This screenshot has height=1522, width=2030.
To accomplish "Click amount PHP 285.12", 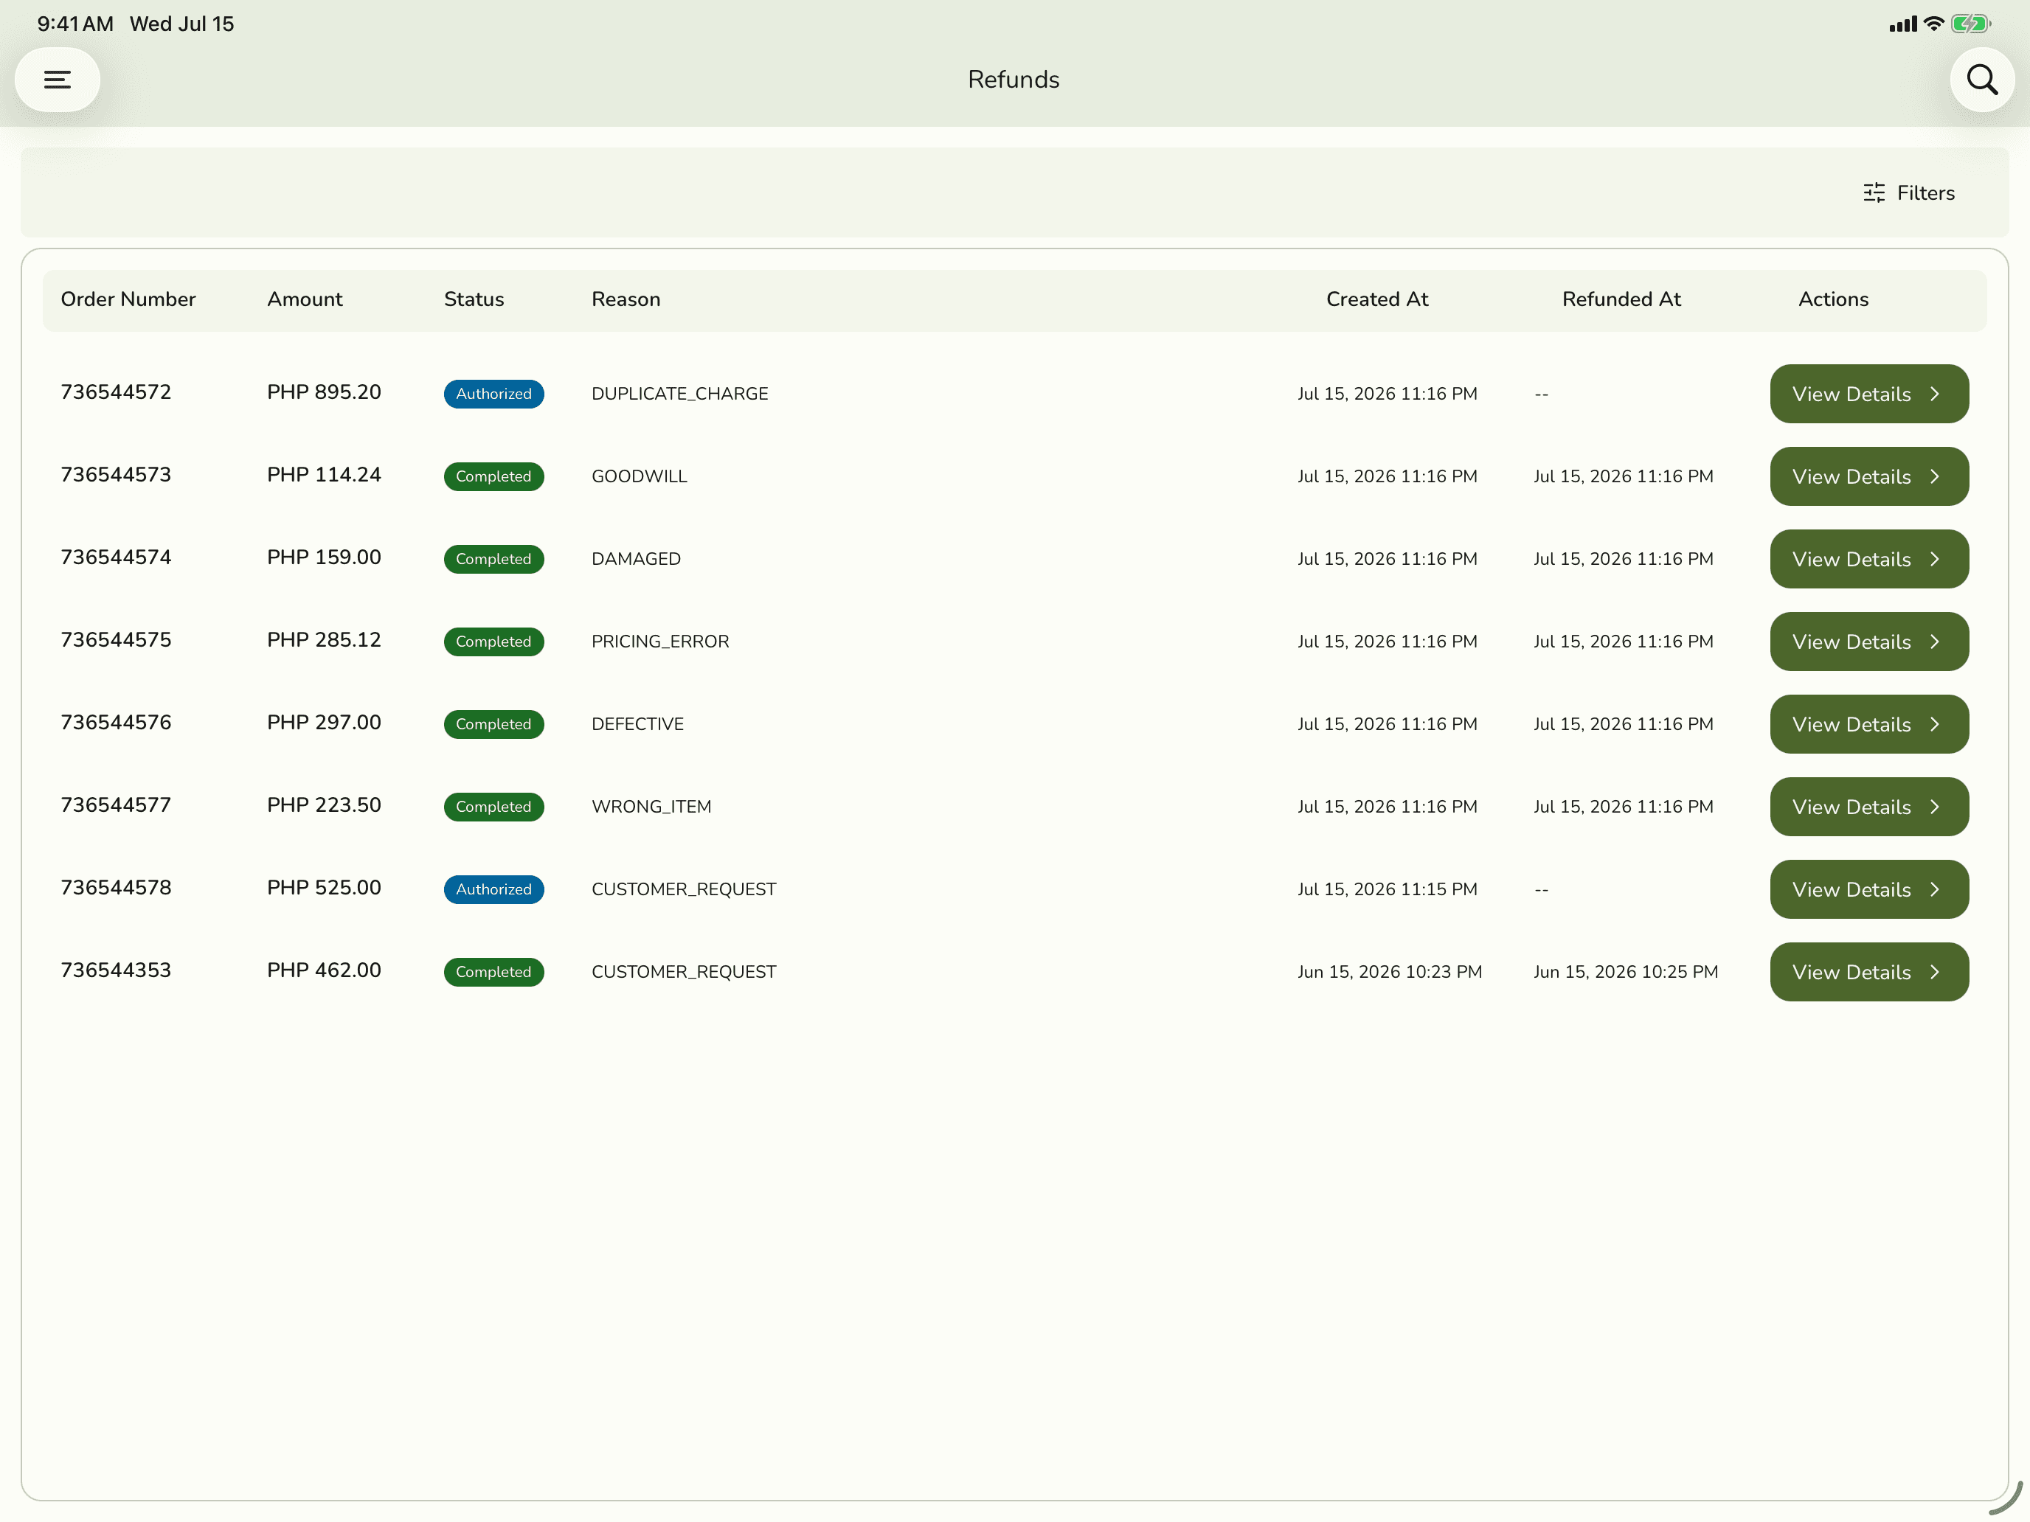I will pos(324,639).
